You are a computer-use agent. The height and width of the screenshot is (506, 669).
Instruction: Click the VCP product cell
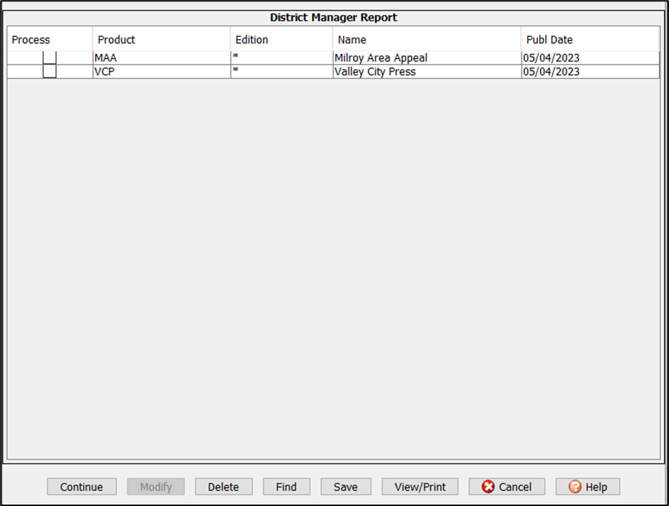(x=104, y=71)
